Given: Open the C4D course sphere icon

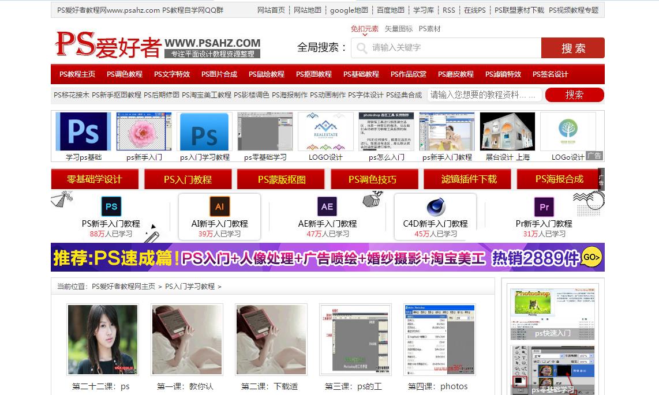Looking at the screenshot, I should 436,205.
